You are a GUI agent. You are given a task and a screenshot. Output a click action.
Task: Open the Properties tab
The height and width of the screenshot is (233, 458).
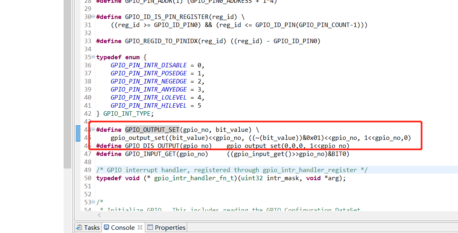coord(167,227)
